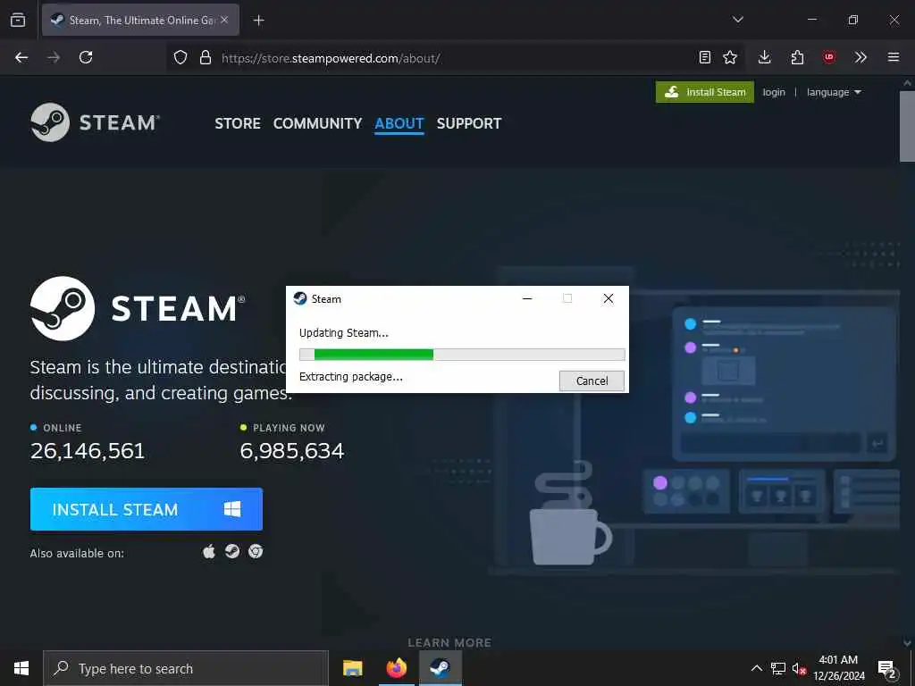
Task: Expand the list all tabs chevron
Action: 737,20
